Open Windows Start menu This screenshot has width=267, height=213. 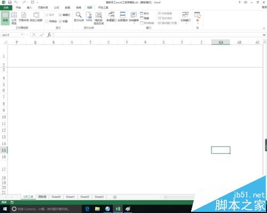[x=5, y=209]
